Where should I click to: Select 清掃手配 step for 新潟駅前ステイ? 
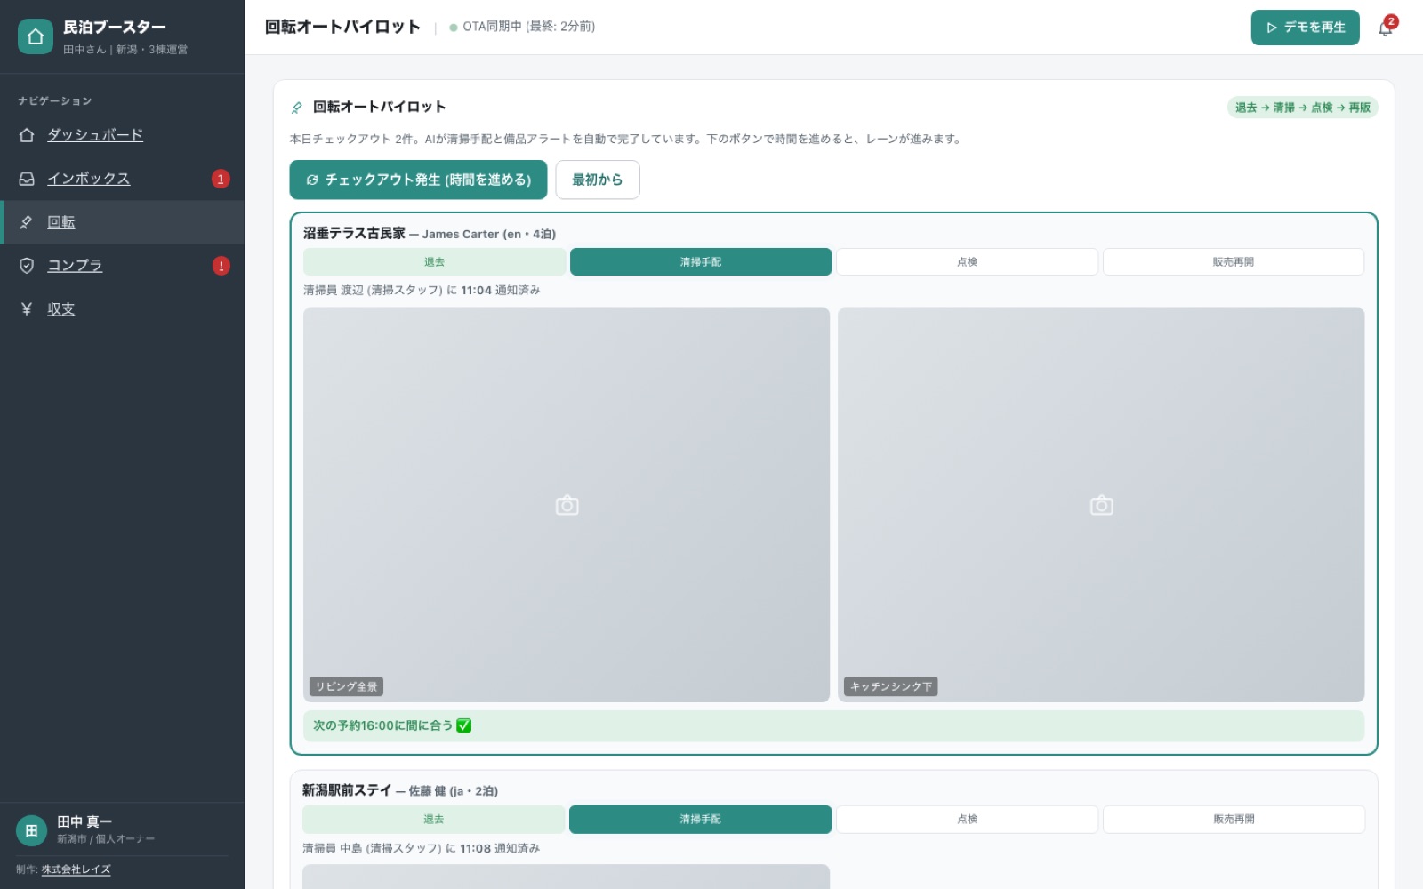[701, 820]
